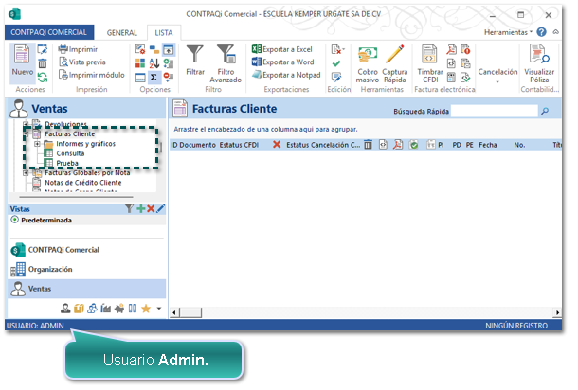Click the PDF icon in Factura electrónica
Image resolution: width=578 pixels, height=390 pixels.
tap(452, 49)
